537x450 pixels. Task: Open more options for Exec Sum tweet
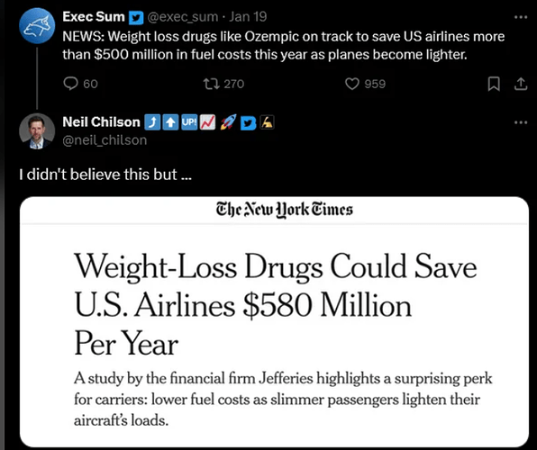pyautogui.click(x=521, y=17)
